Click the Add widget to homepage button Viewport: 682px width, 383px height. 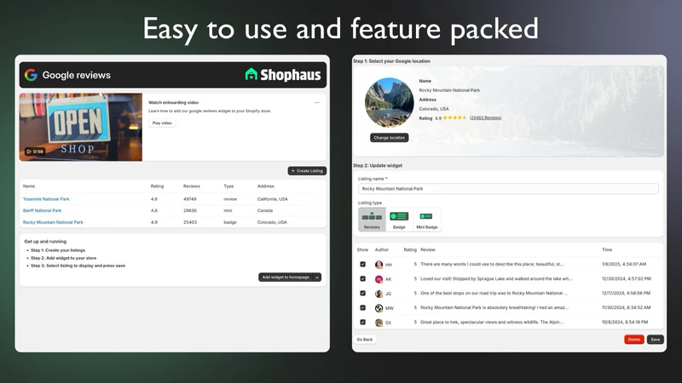click(286, 277)
